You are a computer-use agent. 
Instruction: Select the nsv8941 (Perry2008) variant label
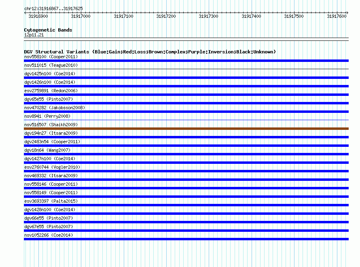[x=47, y=116]
